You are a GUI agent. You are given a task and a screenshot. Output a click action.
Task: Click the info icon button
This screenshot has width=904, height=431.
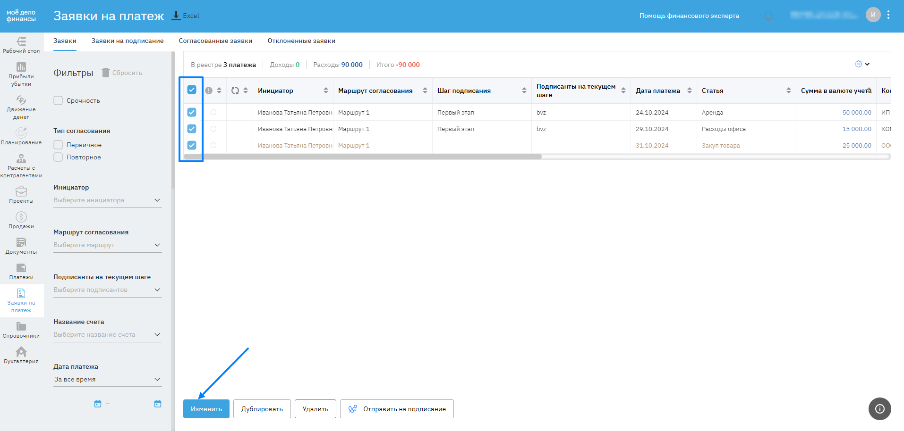pos(879,409)
